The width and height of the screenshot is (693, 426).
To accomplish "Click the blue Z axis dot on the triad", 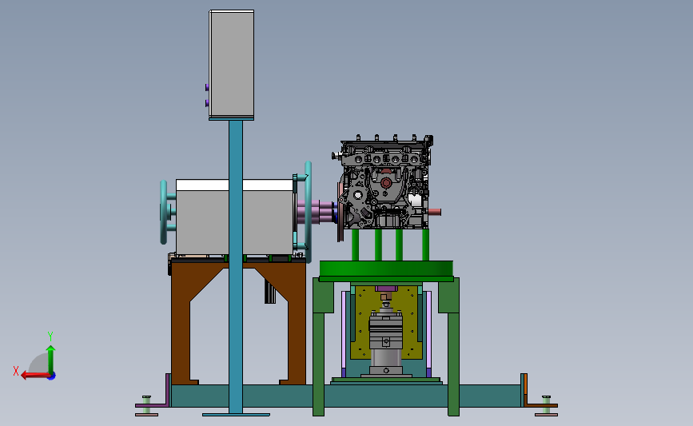I will pos(52,376).
